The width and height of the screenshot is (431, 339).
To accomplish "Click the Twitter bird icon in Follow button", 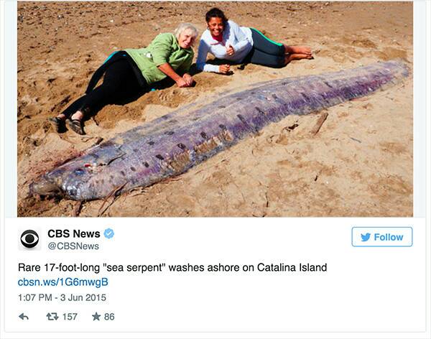I will pyautogui.click(x=366, y=237).
